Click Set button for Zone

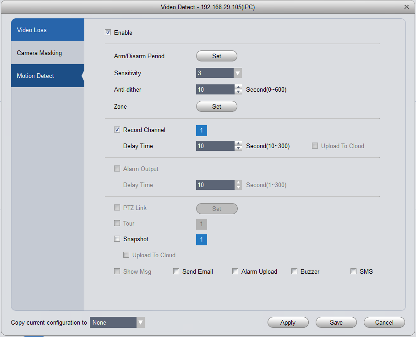(217, 106)
